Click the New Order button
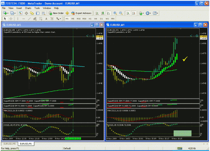 tap(56, 13)
